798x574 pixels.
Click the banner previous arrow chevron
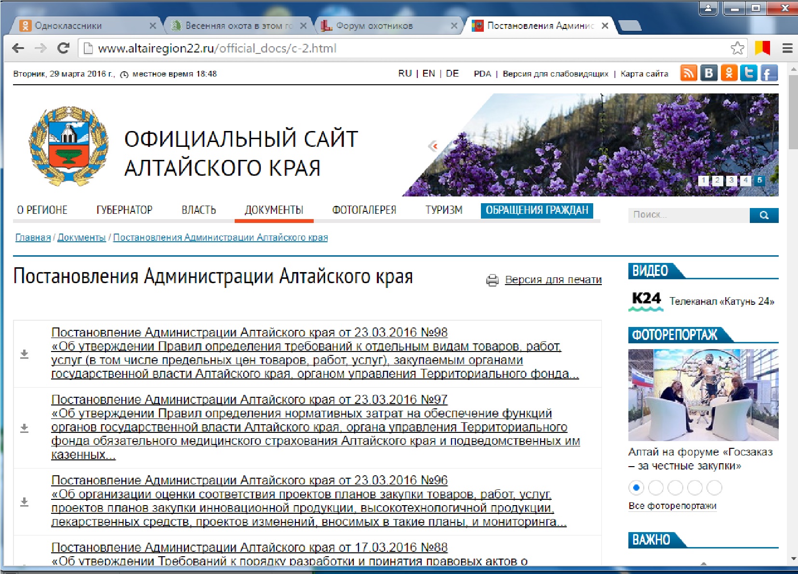[x=433, y=146]
